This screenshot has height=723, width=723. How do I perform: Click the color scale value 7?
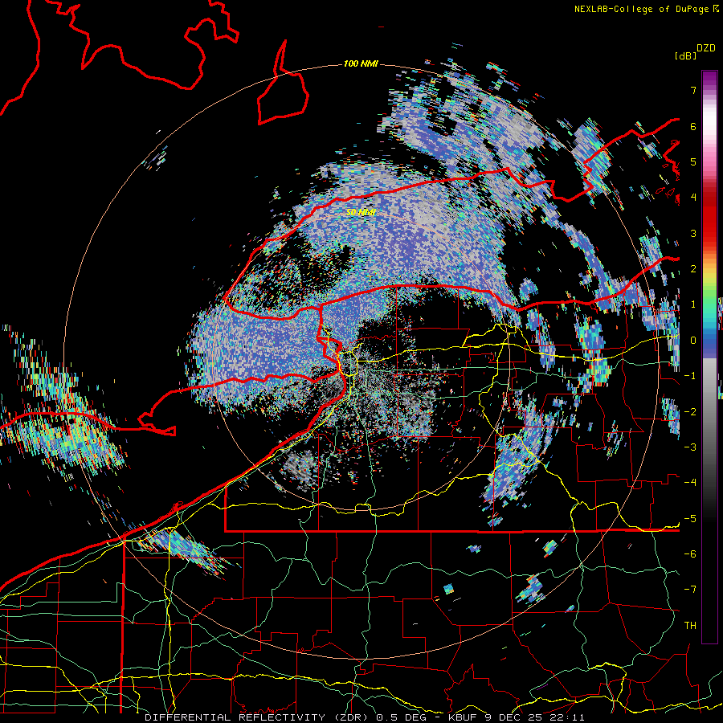click(x=693, y=90)
